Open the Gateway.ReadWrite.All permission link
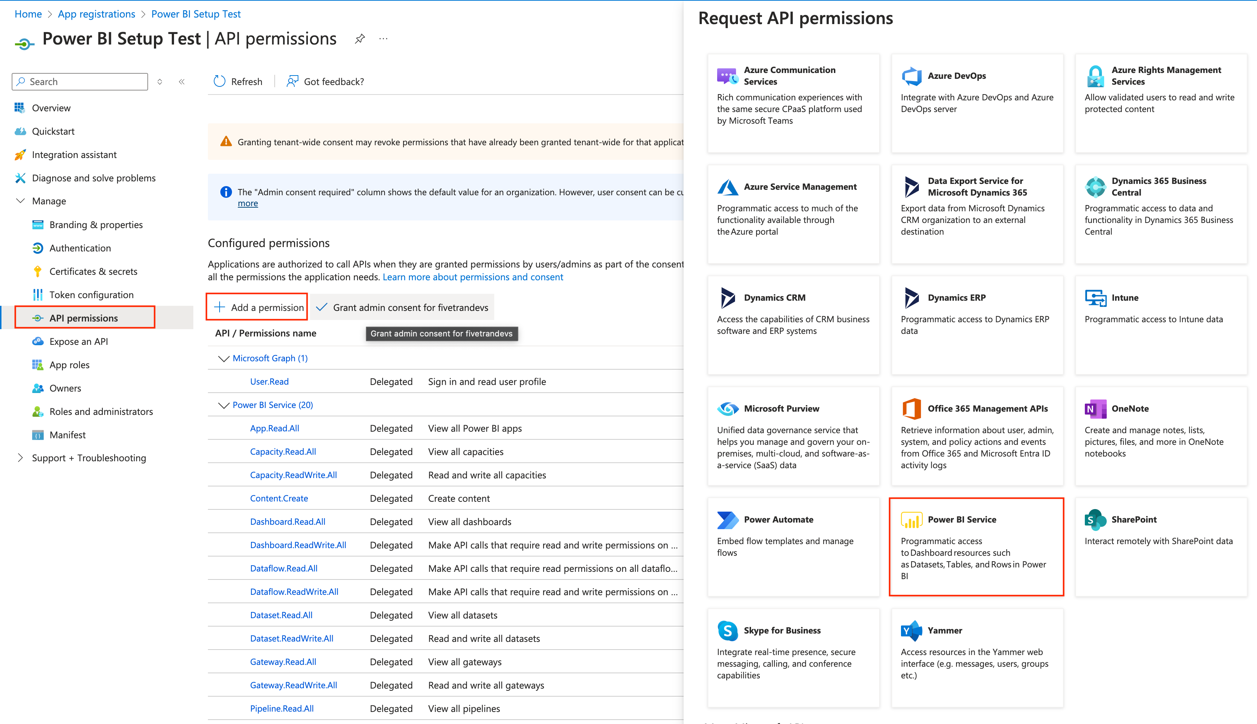This screenshot has width=1257, height=724. point(293,686)
